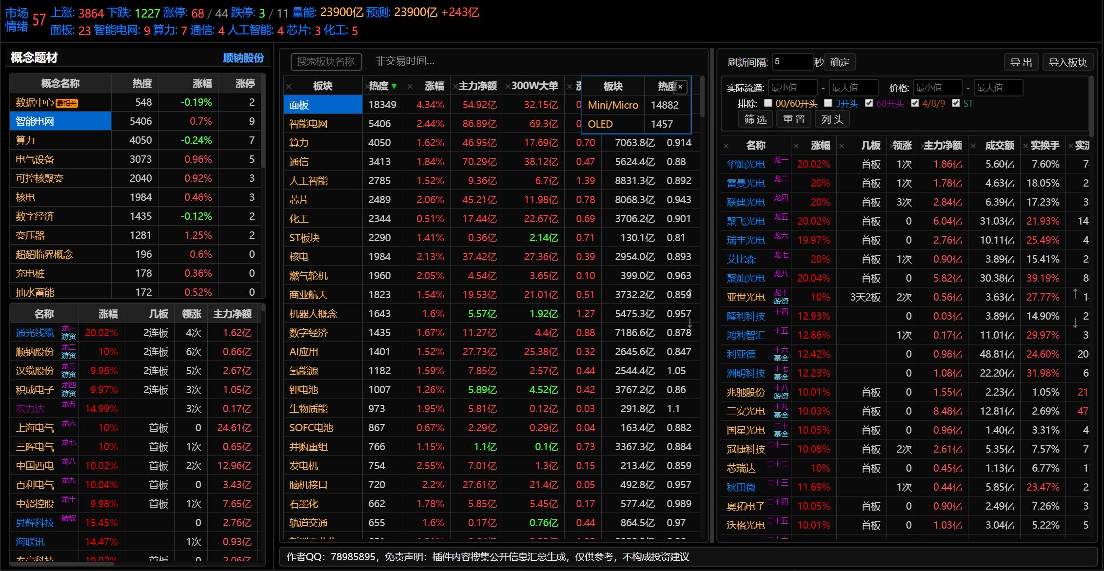This screenshot has width=1104, height=571.
Task: Click the middle sector table's vertical scrollbar
Action: pos(702,96)
